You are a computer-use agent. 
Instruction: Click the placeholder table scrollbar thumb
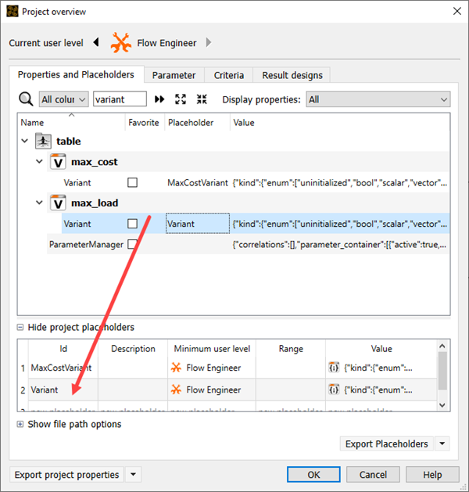pos(442,371)
